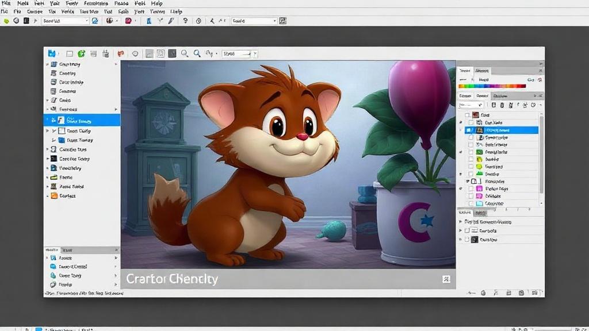Image resolution: width=589 pixels, height=331 pixels.
Task: Select the ellipse shape icon in the inner toolbar
Action: [x=135, y=53]
